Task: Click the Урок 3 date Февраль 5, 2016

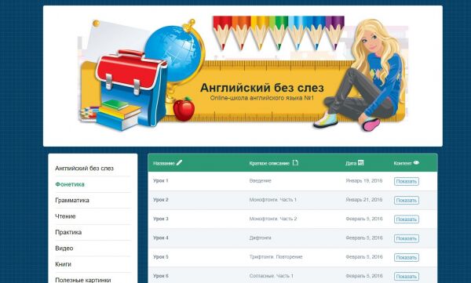Action: pyautogui.click(x=364, y=219)
